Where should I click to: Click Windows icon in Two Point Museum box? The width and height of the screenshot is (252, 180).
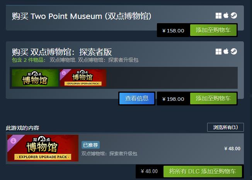click(218, 16)
